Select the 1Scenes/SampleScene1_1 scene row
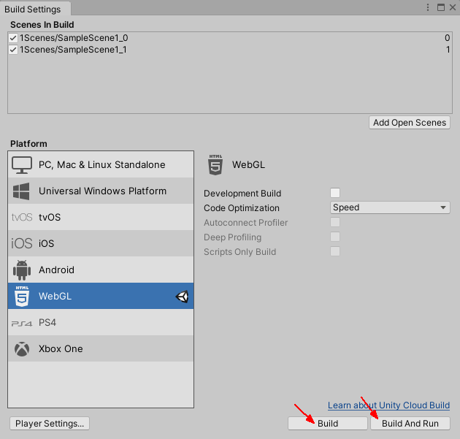 tap(230, 50)
